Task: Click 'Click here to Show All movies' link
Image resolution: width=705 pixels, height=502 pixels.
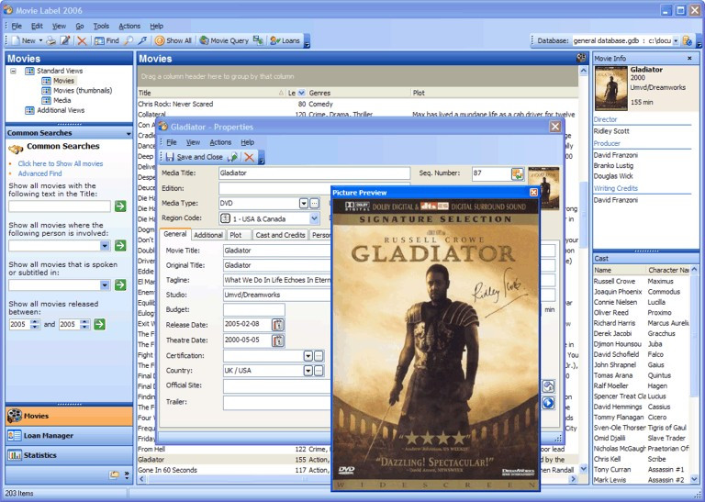Action: tap(61, 163)
